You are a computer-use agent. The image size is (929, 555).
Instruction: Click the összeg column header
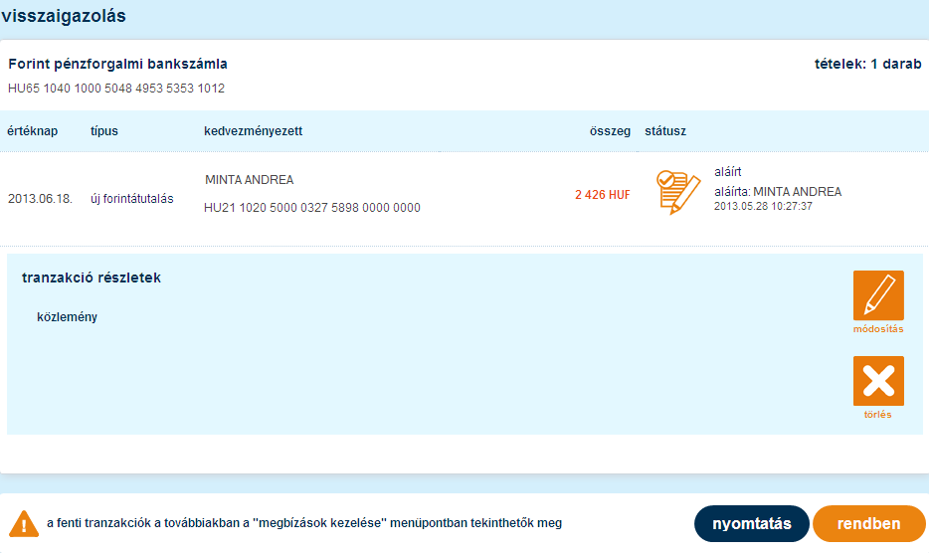(x=610, y=131)
